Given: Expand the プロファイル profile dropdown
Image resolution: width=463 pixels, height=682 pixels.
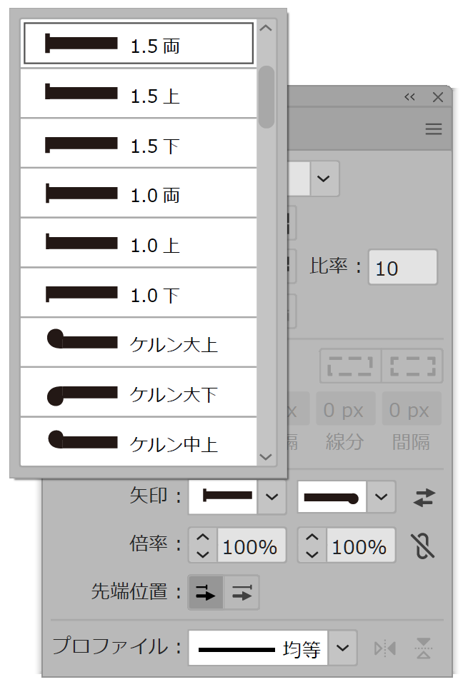Looking at the screenshot, I should [x=343, y=648].
